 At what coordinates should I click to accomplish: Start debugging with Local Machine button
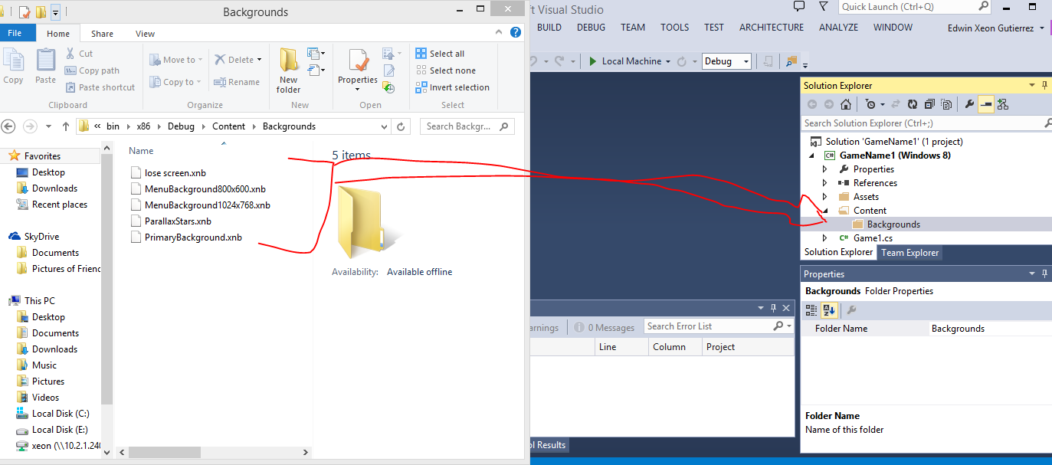point(624,61)
